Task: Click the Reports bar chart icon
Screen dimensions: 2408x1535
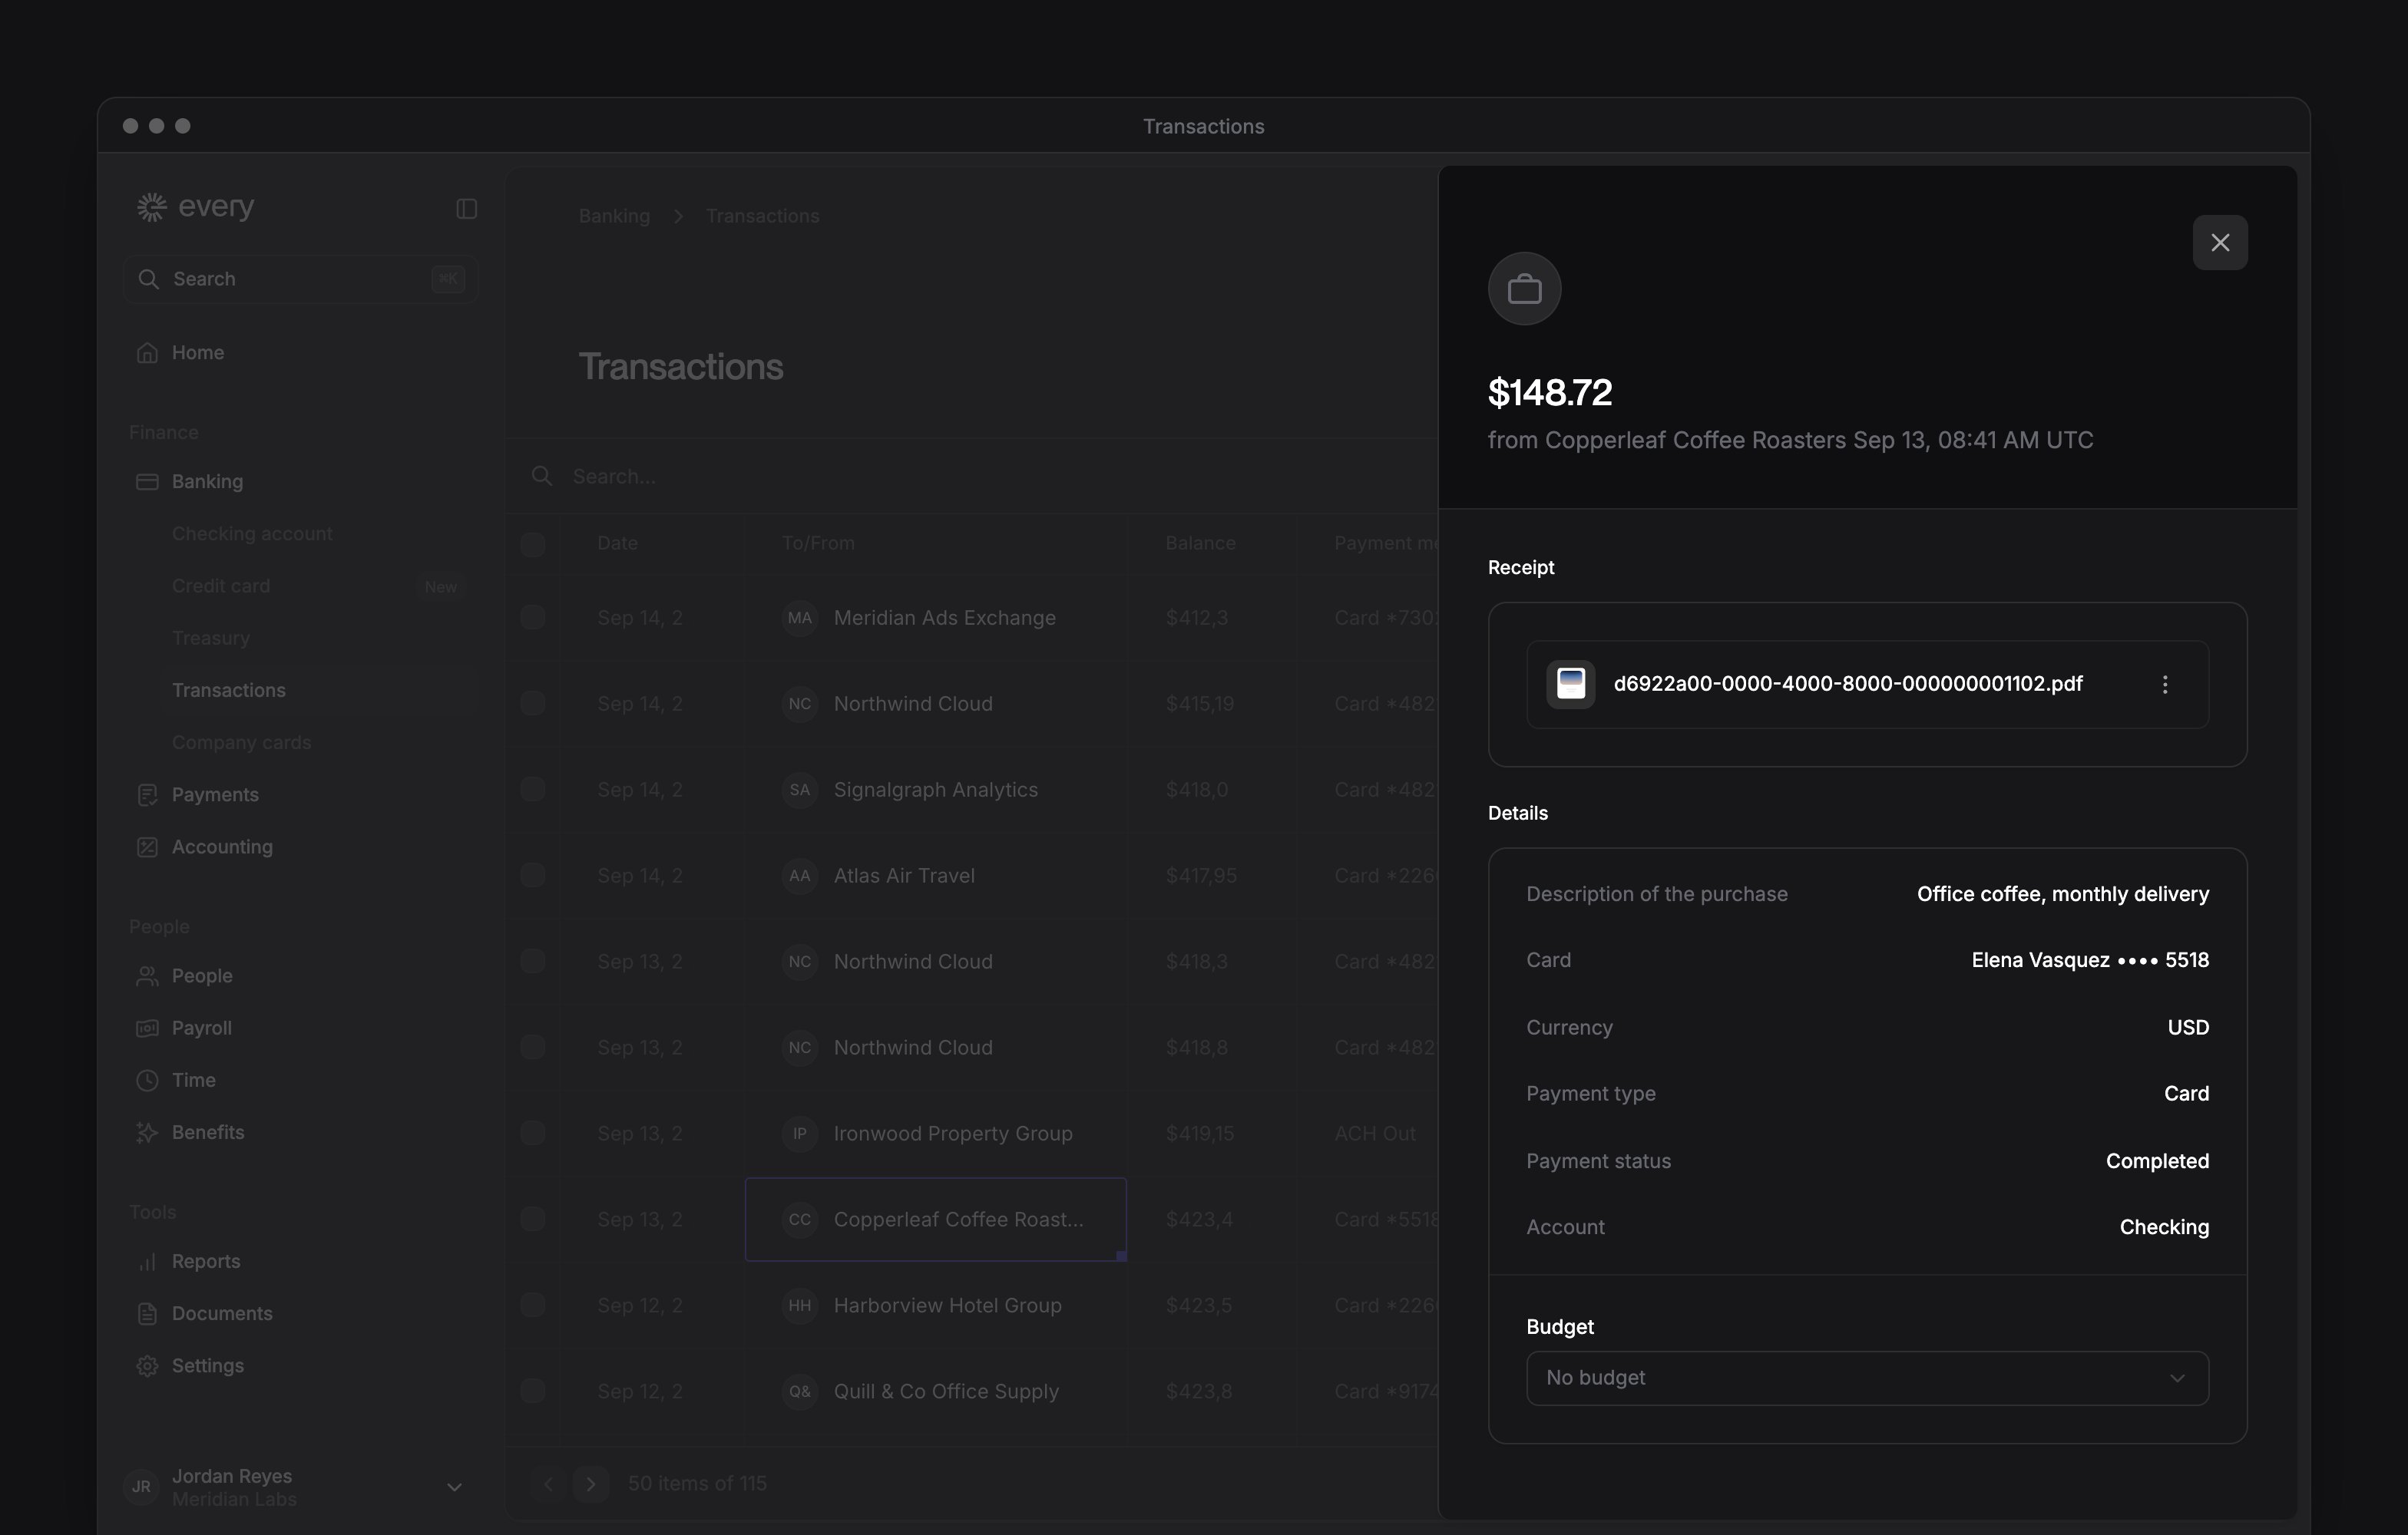Action: pos(147,1261)
